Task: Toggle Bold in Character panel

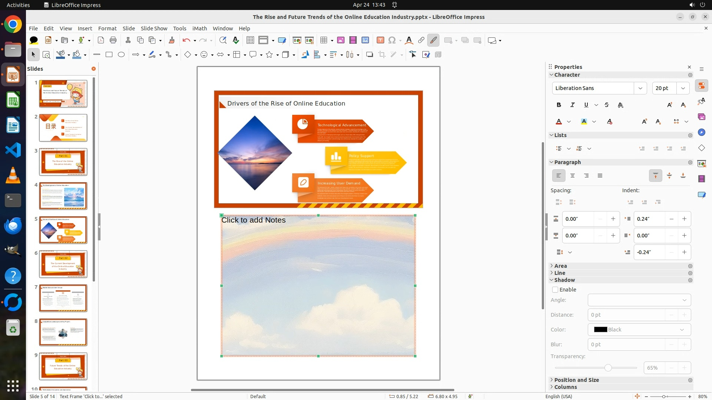Action: pyautogui.click(x=559, y=105)
